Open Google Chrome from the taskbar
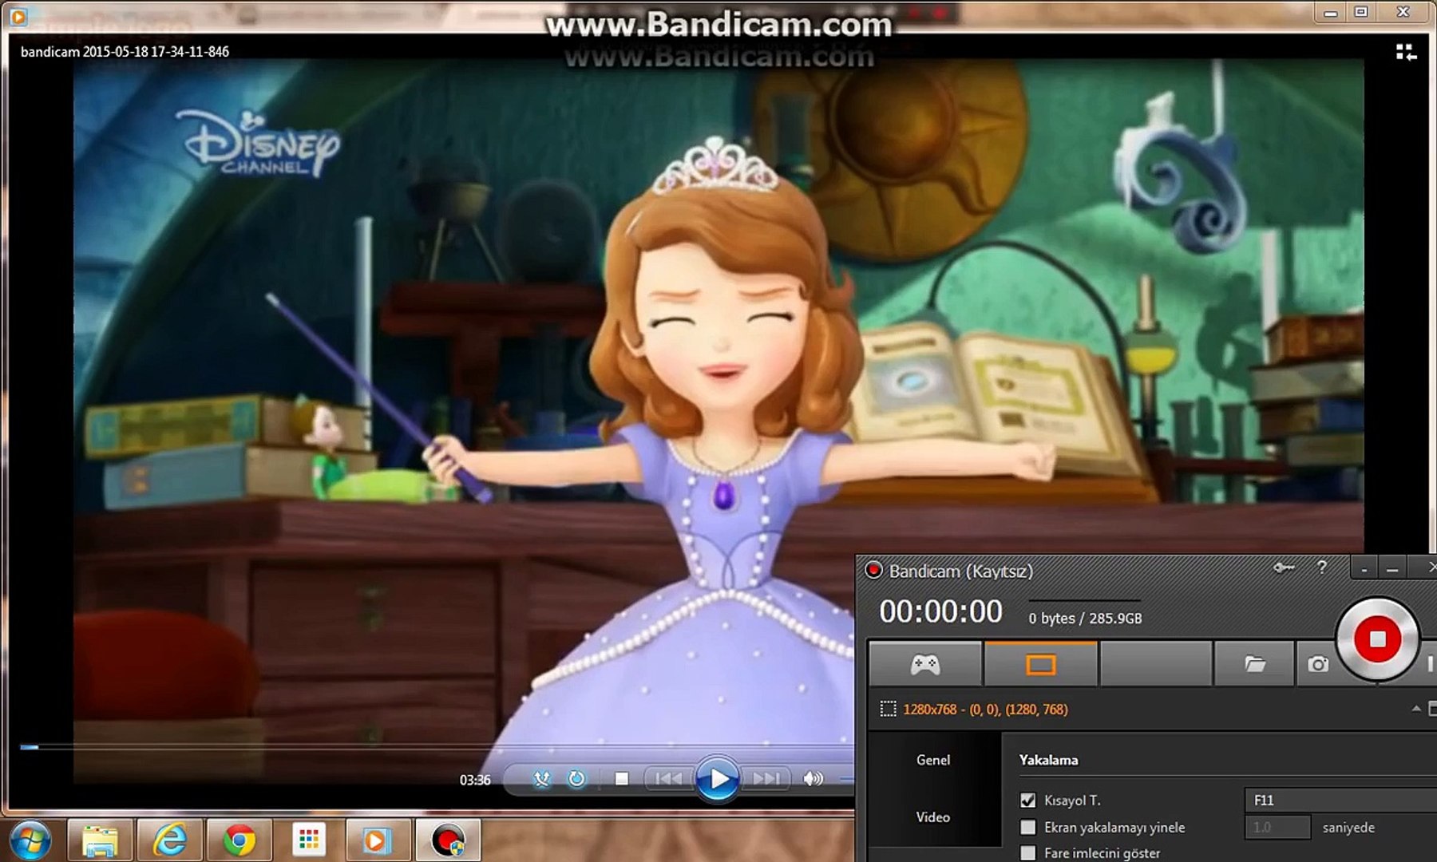1437x862 pixels. click(239, 840)
